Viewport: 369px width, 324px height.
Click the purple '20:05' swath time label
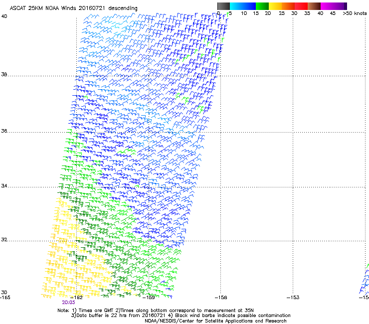coord(68,303)
